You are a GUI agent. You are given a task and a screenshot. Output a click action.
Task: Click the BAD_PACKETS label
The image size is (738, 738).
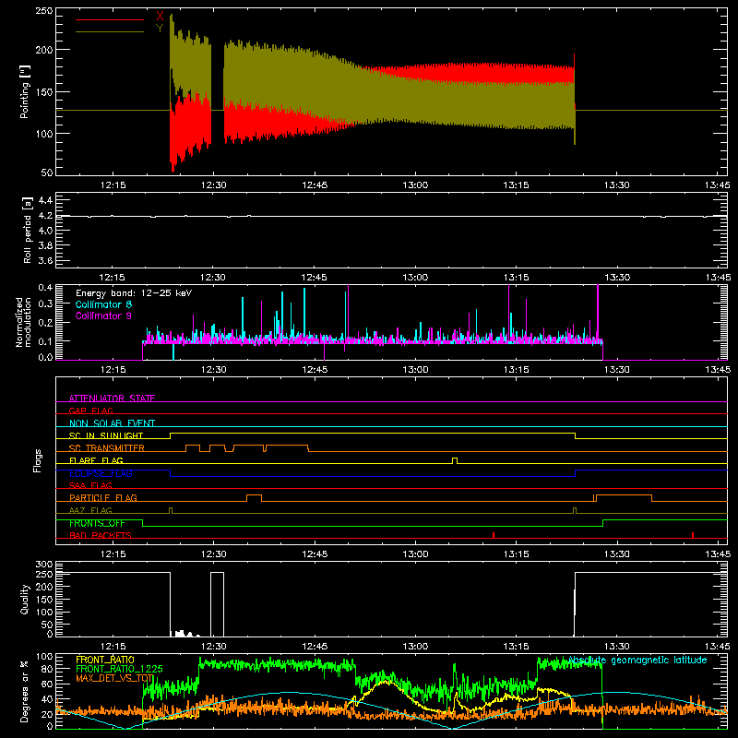pyautogui.click(x=101, y=535)
